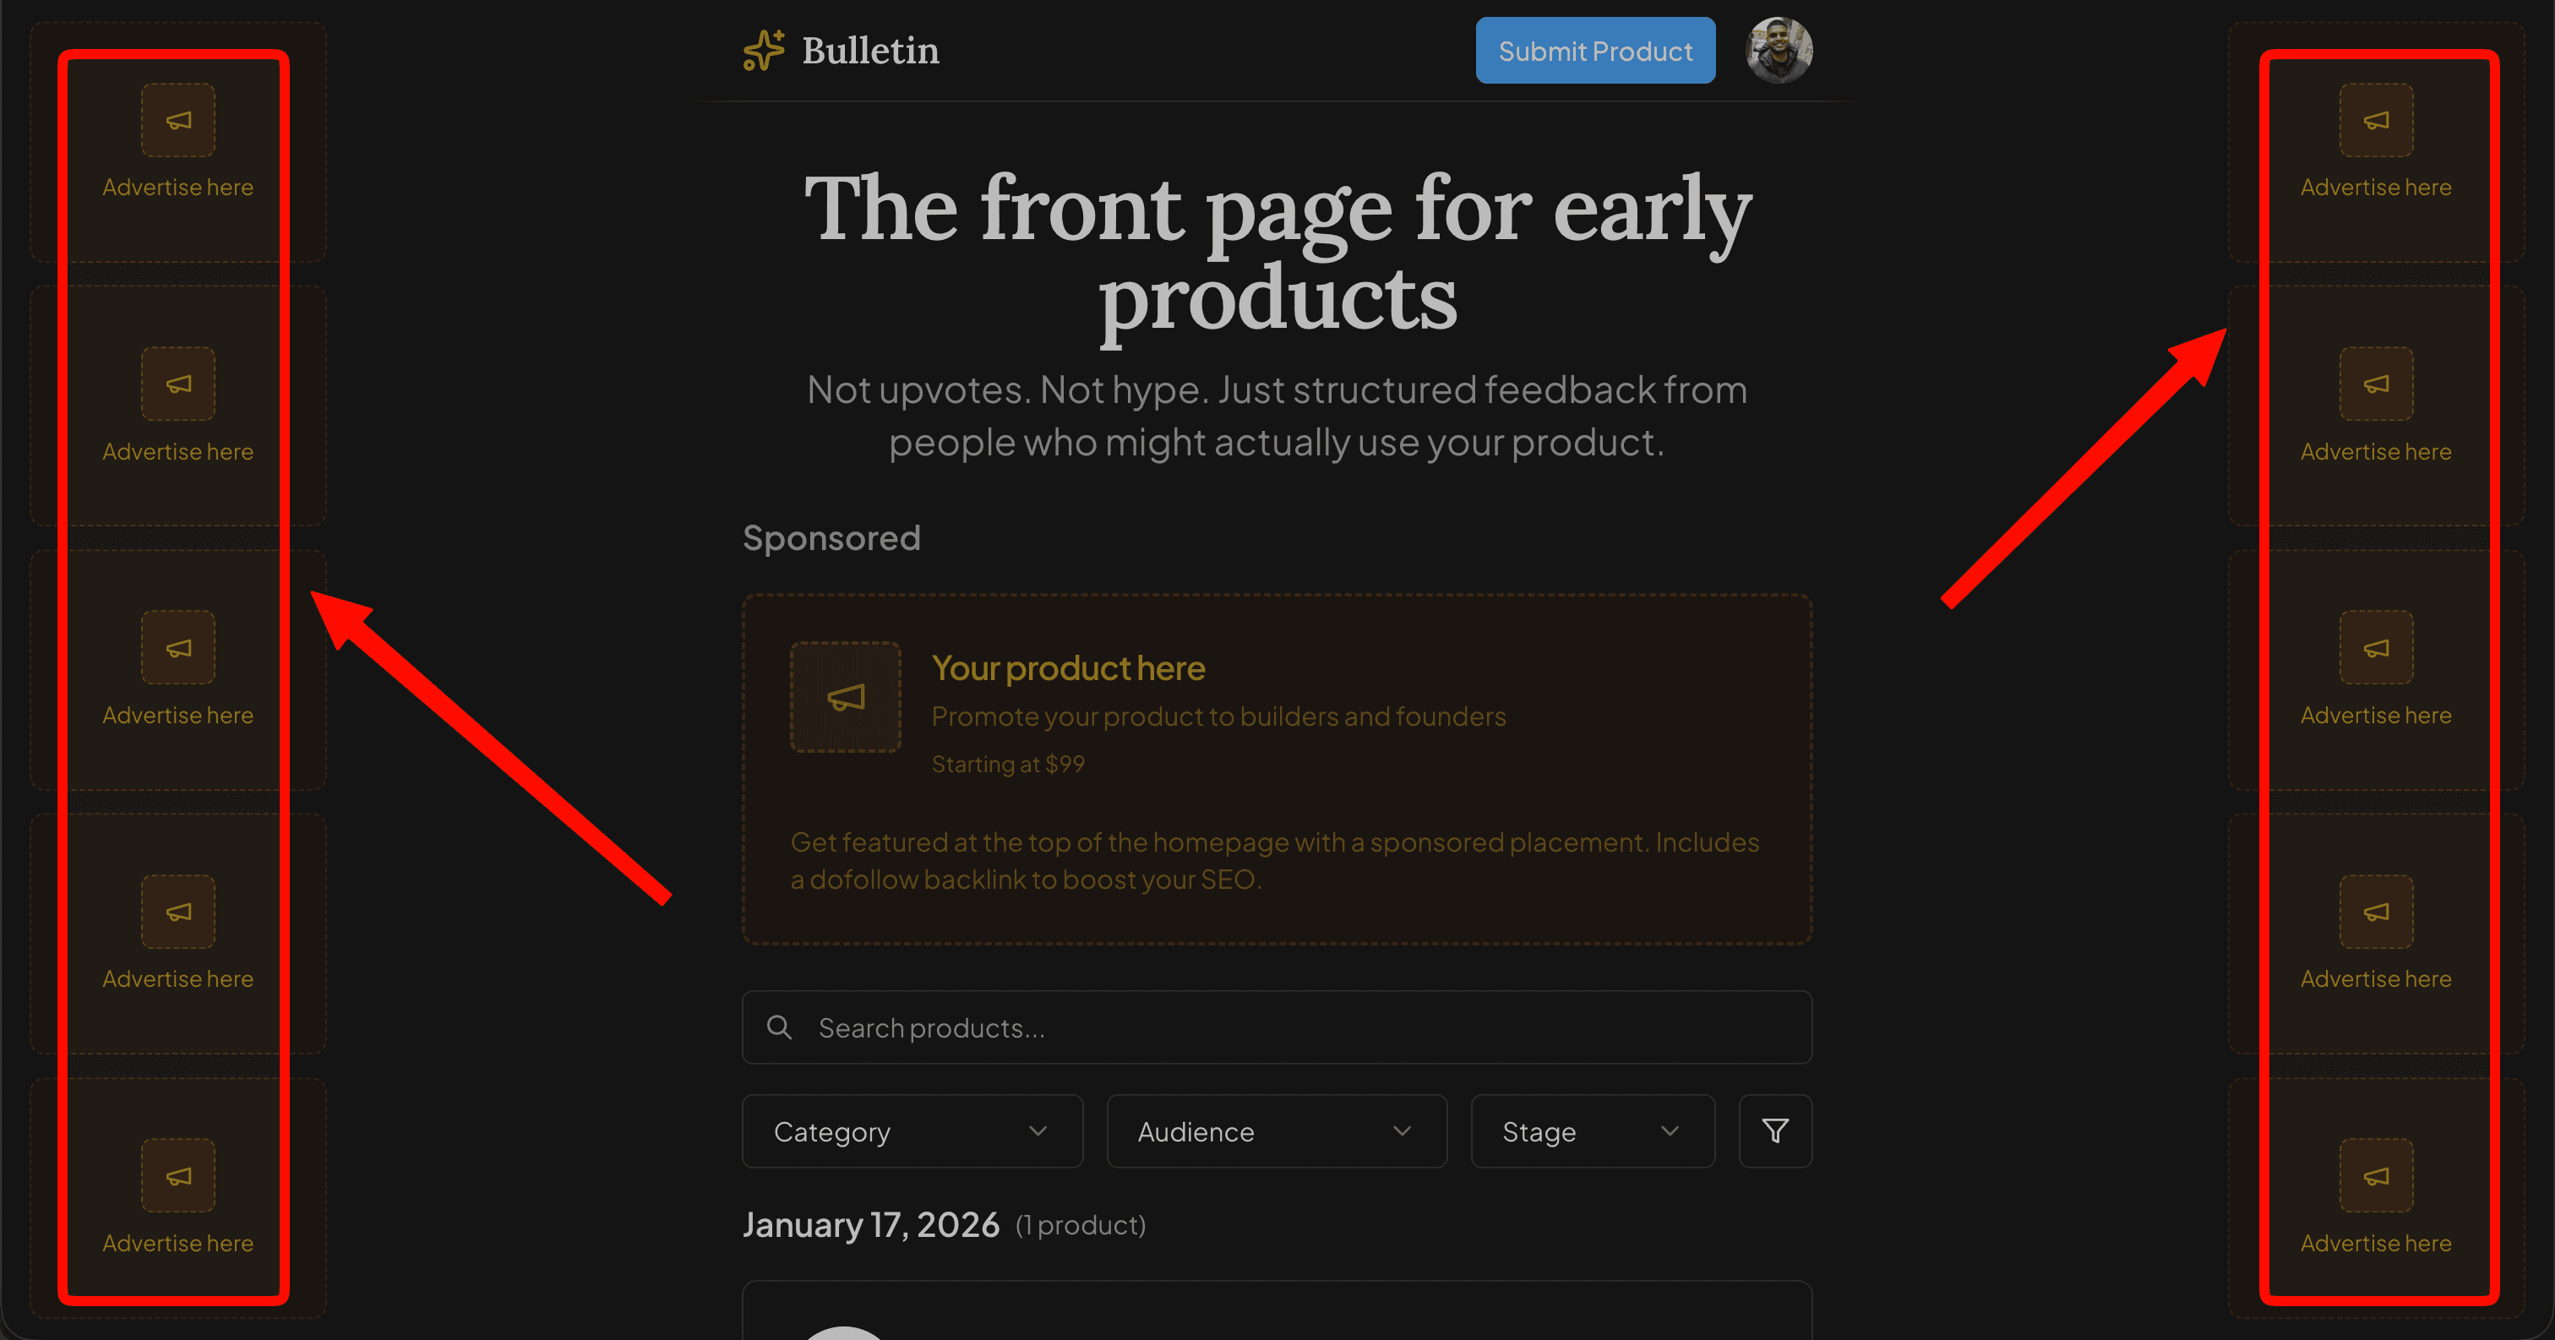
Task: Click the top-left Advertise here megaphone icon
Action: click(x=177, y=119)
